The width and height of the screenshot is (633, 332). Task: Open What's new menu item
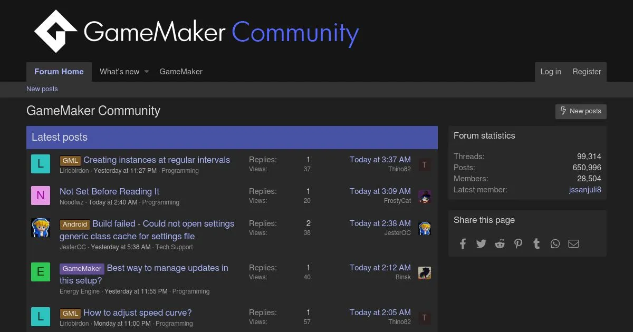119,72
